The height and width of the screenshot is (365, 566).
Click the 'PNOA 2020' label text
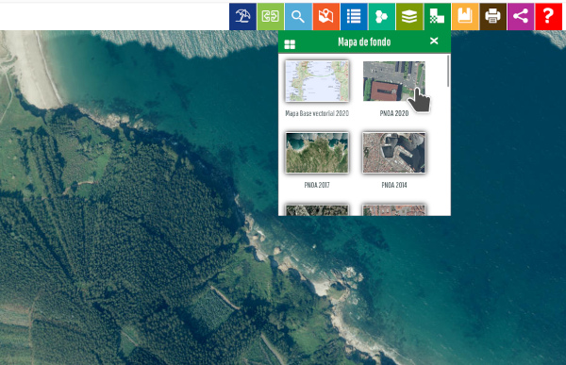[393, 113]
